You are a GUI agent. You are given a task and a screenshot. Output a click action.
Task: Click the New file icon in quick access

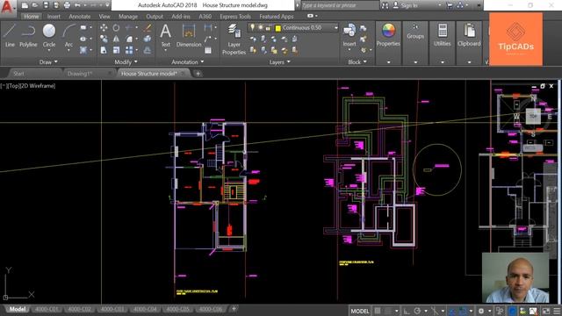(25, 5)
